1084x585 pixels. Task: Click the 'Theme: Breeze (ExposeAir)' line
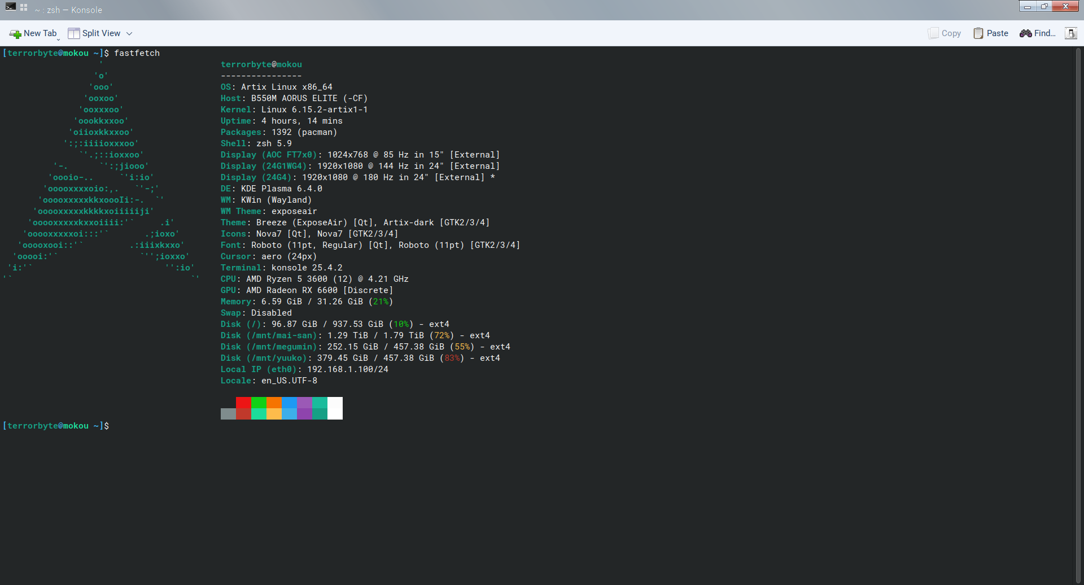click(355, 222)
